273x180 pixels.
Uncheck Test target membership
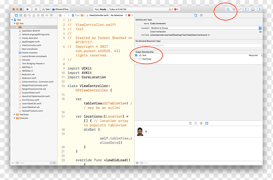click(x=136, y=55)
